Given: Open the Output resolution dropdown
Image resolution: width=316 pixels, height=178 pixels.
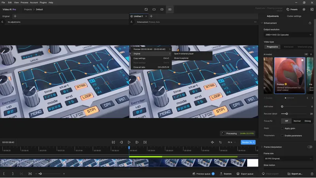Looking at the screenshot, I should [288, 35].
